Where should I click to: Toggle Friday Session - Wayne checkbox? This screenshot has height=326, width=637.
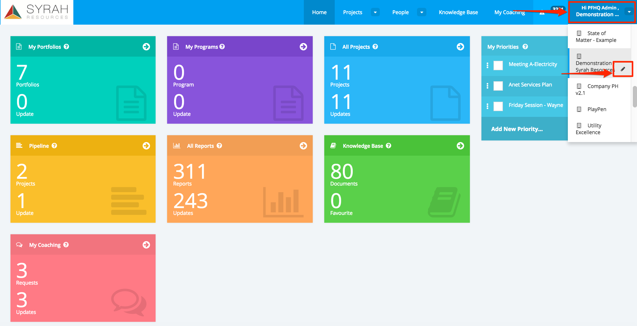498,106
